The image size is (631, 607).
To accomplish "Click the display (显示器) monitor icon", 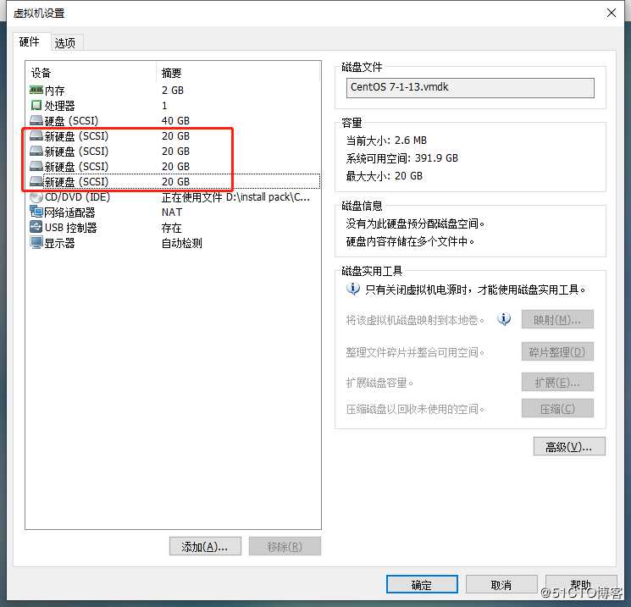I will [36, 243].
